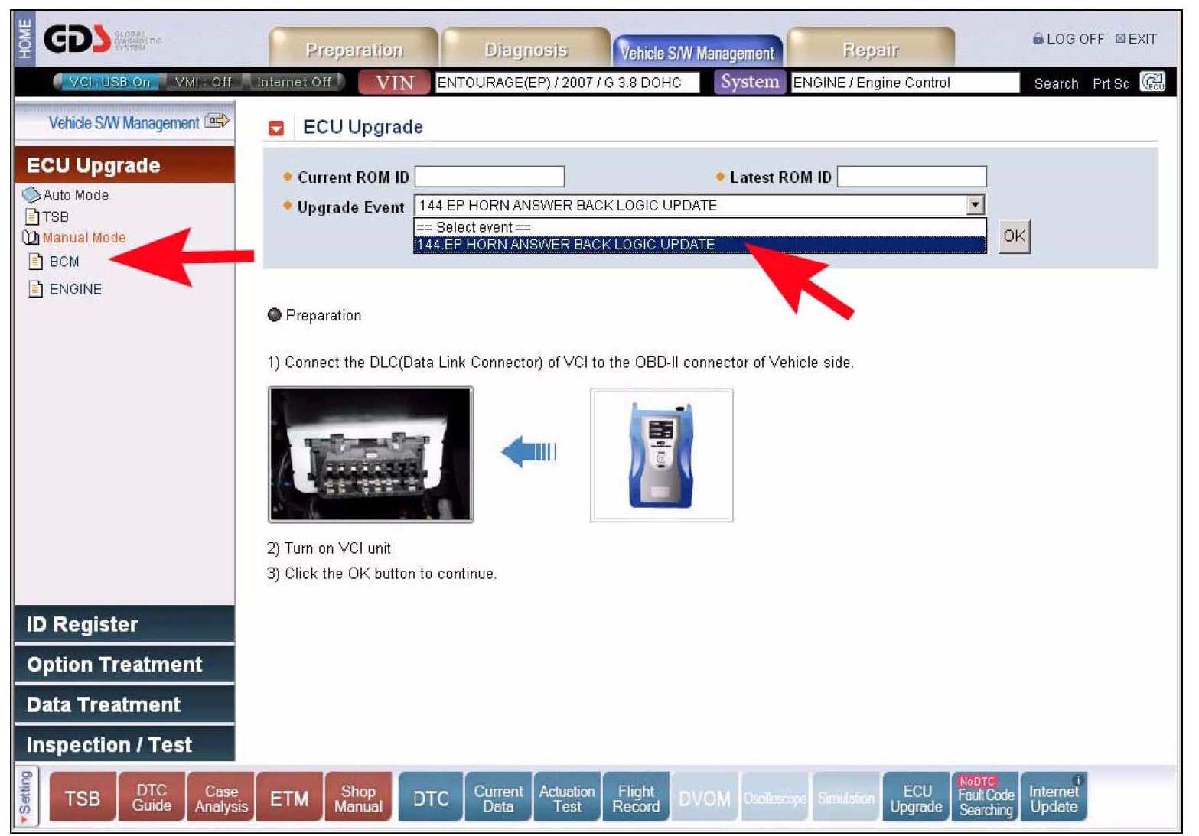Click the Vehicle S/W Management arrow icon
Image resolution: width=1199 pixels, height=836 pixels.
(217, 122)
